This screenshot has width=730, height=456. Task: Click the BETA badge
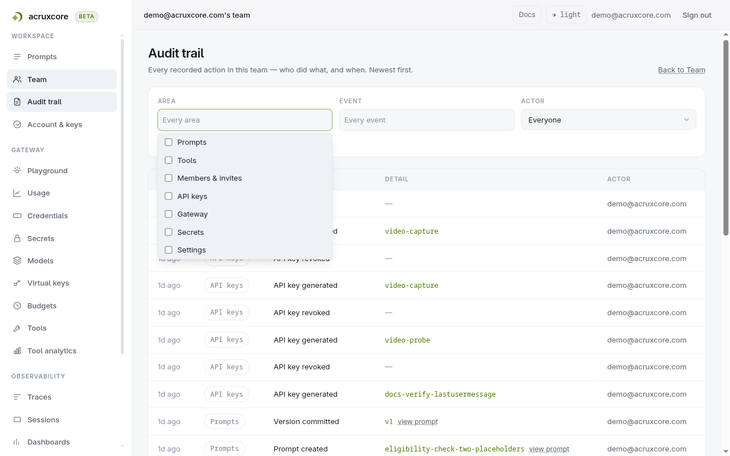click(86, 17)
